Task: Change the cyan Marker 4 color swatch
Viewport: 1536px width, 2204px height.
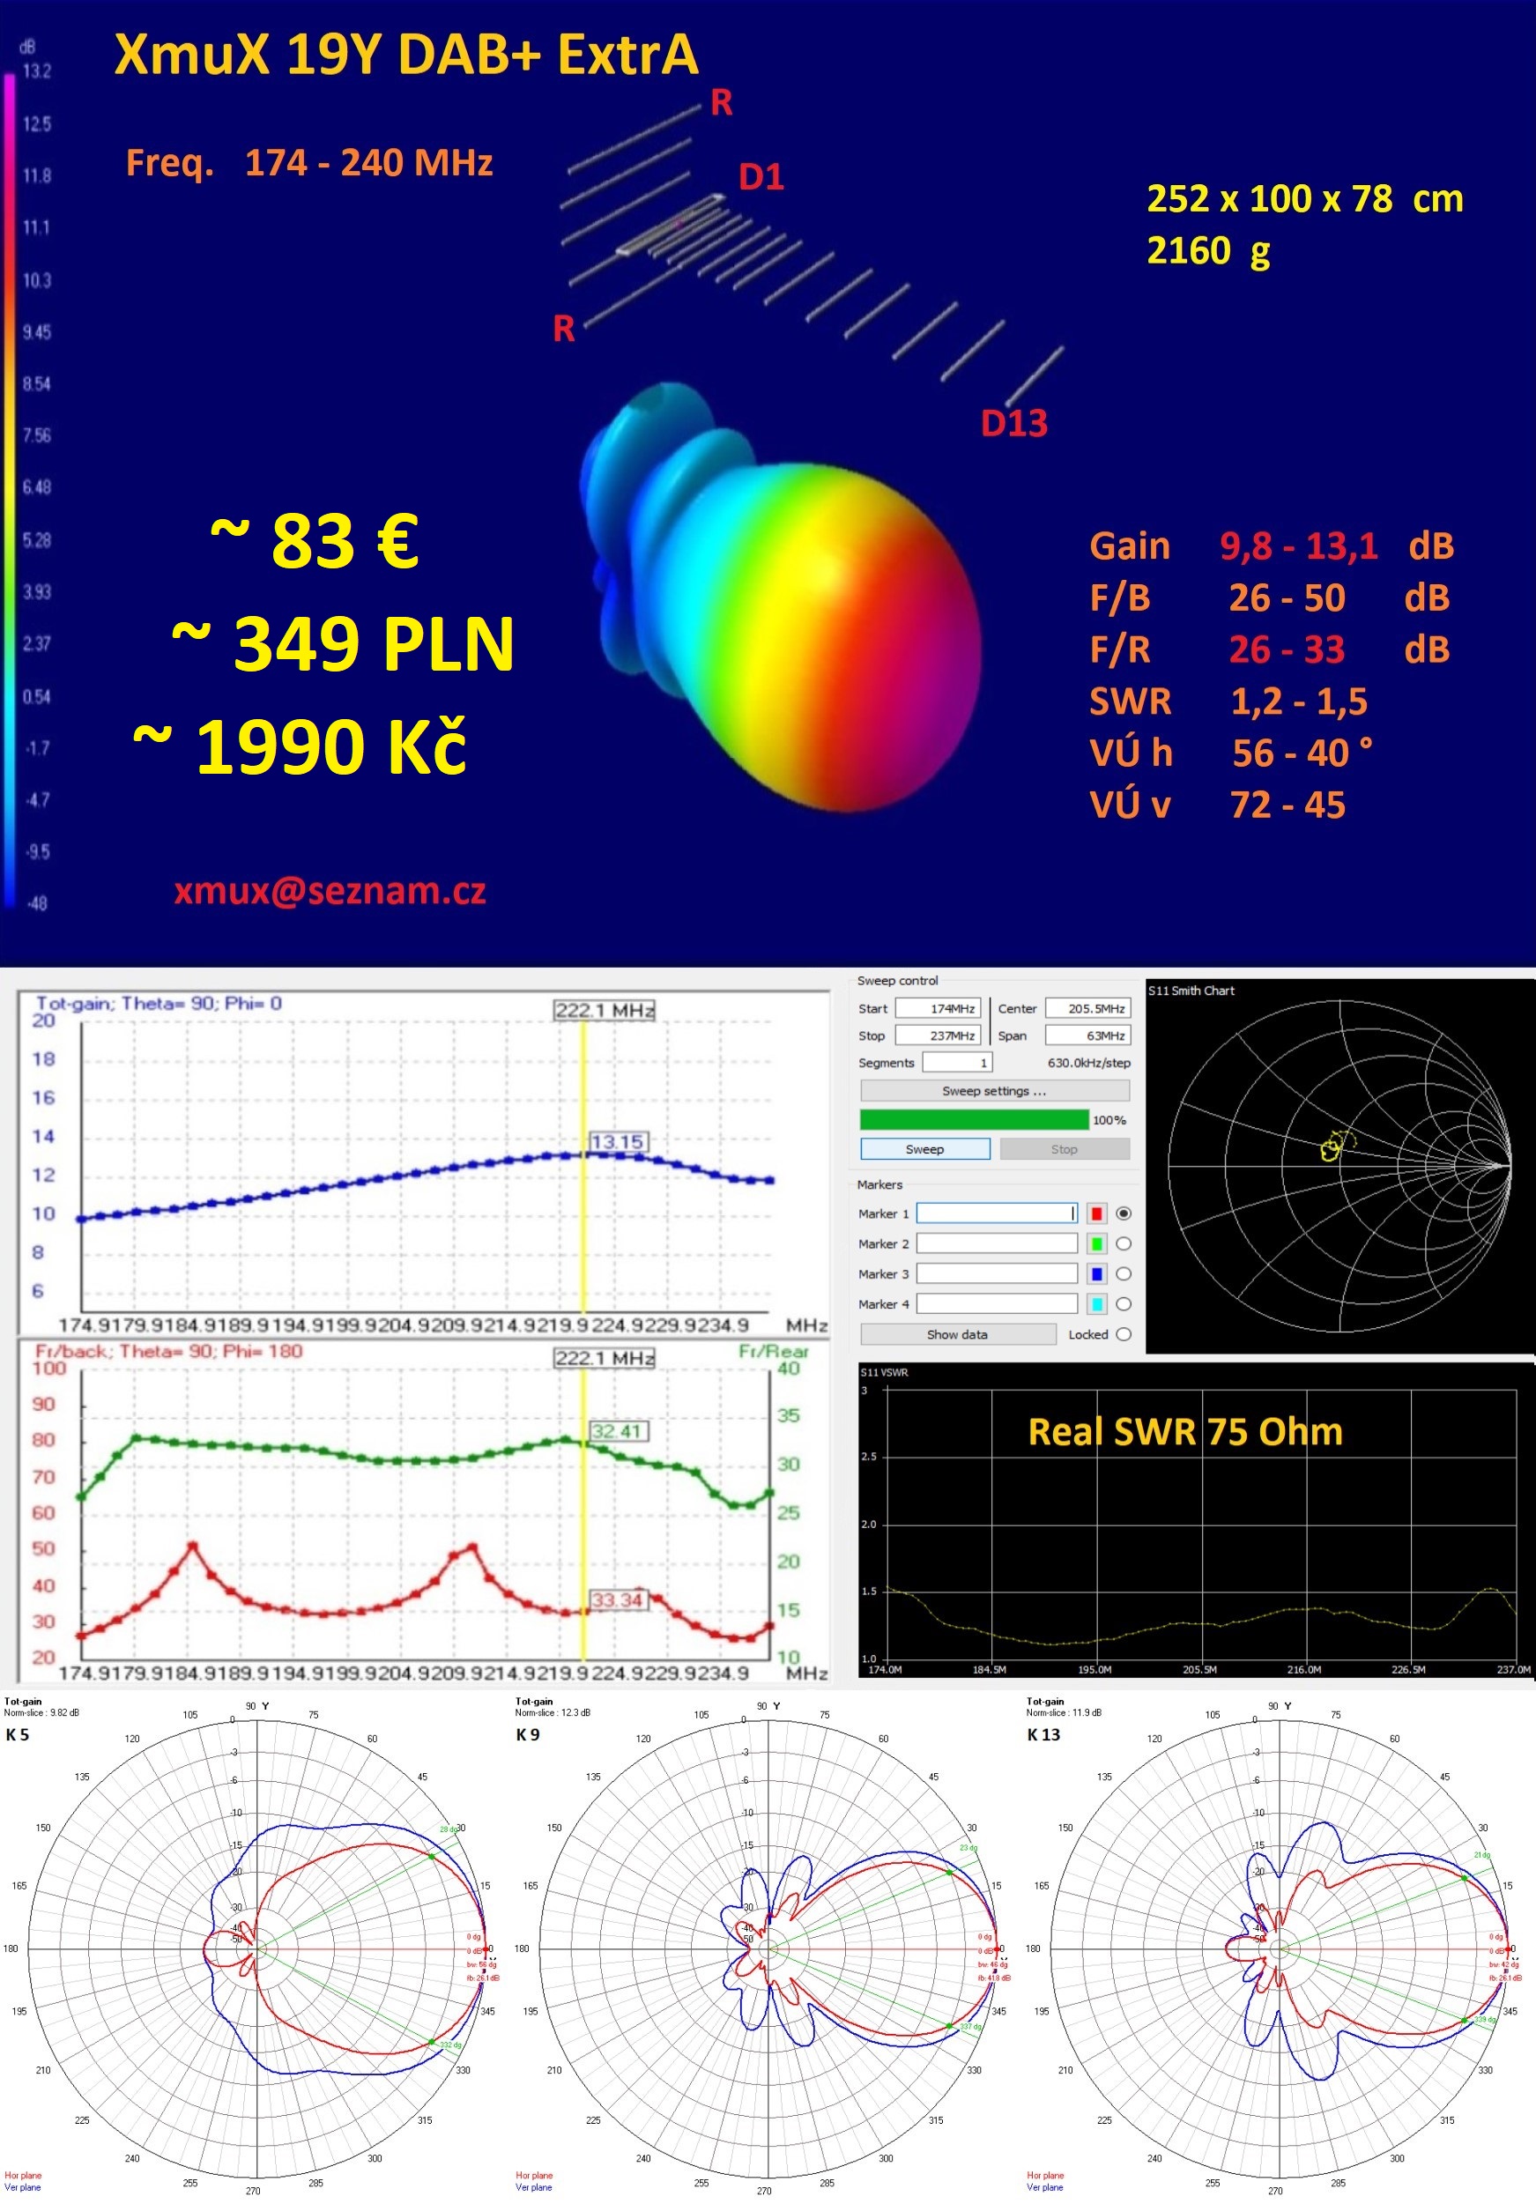Action: pyautogui.click(x=1096, y=1303)
